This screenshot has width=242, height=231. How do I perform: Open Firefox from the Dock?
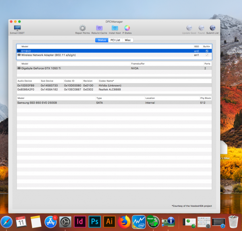[x=123, y=221]
